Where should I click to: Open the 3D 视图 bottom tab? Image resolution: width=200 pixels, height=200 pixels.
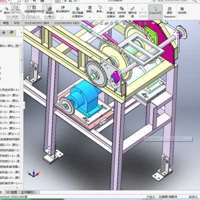click(11, 192)
